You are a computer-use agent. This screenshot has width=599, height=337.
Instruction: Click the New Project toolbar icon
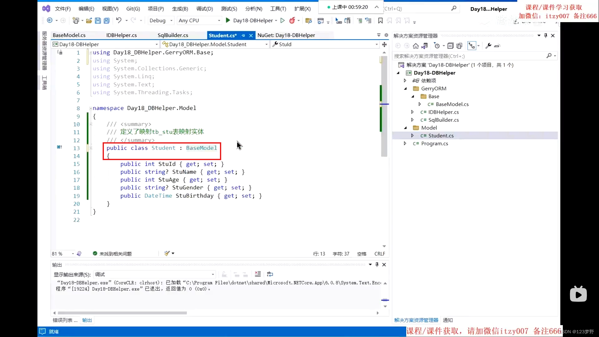coord(75,21)
